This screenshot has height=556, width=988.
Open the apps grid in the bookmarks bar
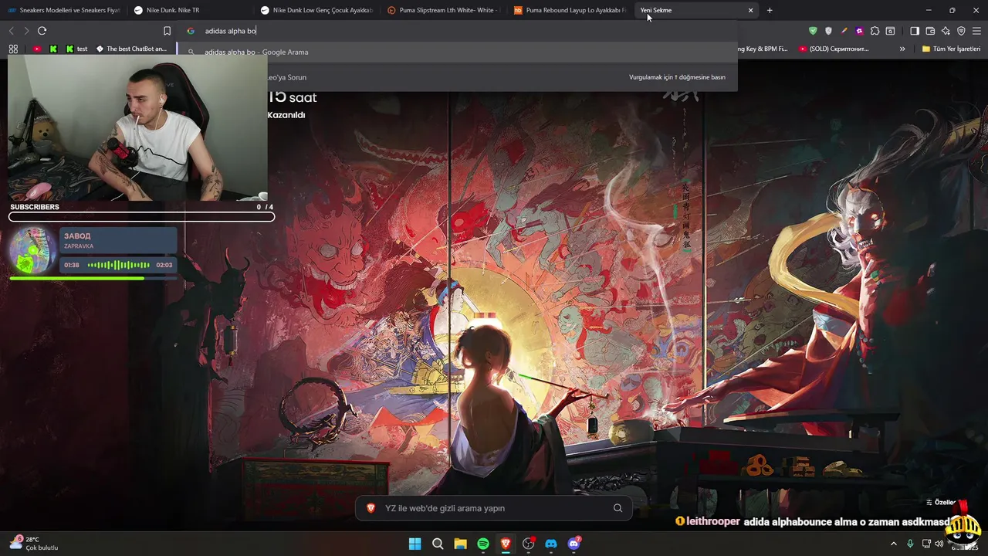[13, 49]
